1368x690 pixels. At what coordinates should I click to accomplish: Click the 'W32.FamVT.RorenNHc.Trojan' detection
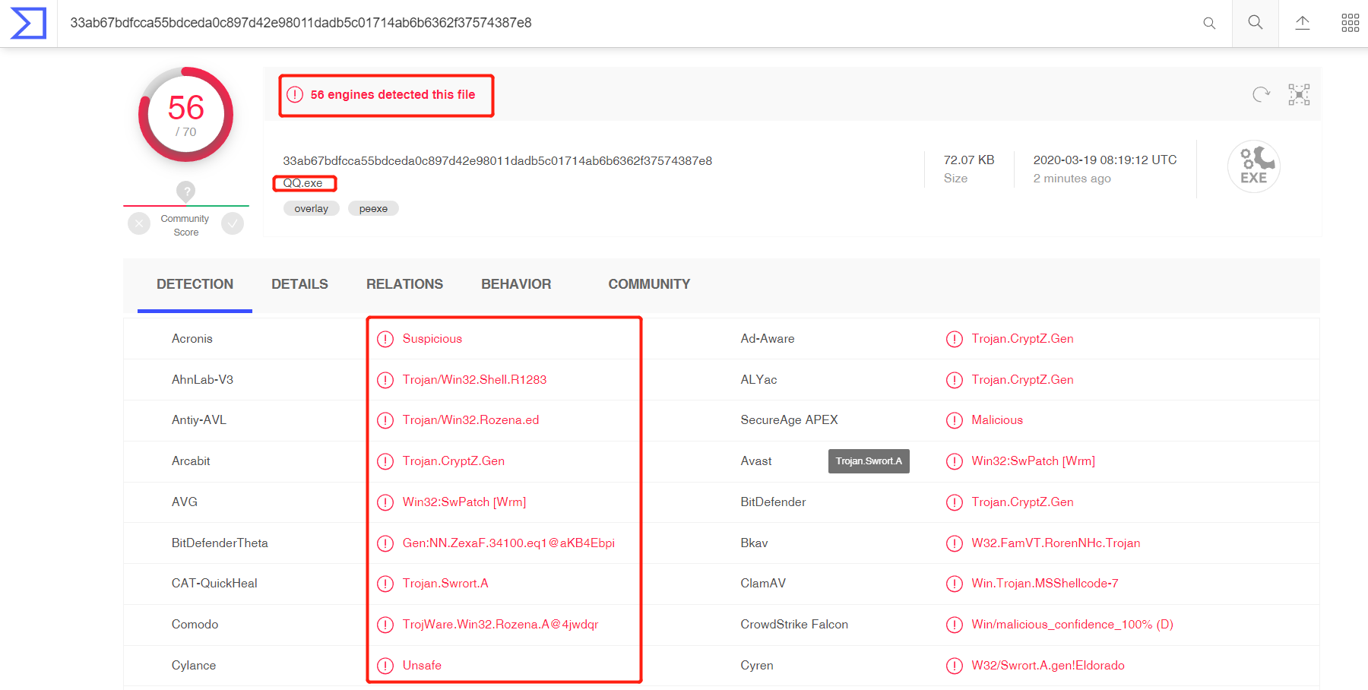(1056, 543)
